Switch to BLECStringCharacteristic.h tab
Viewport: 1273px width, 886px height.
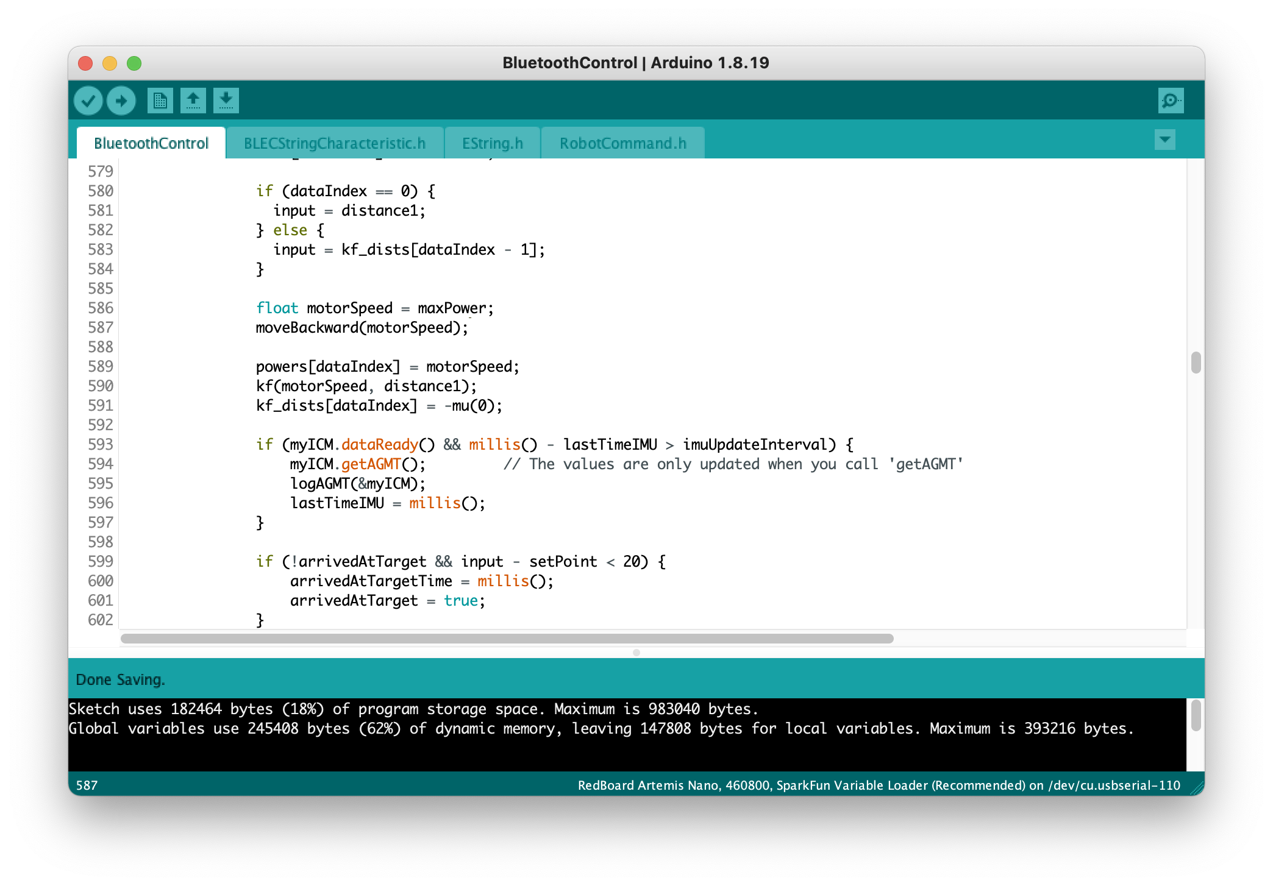click(x=335, y=143)
